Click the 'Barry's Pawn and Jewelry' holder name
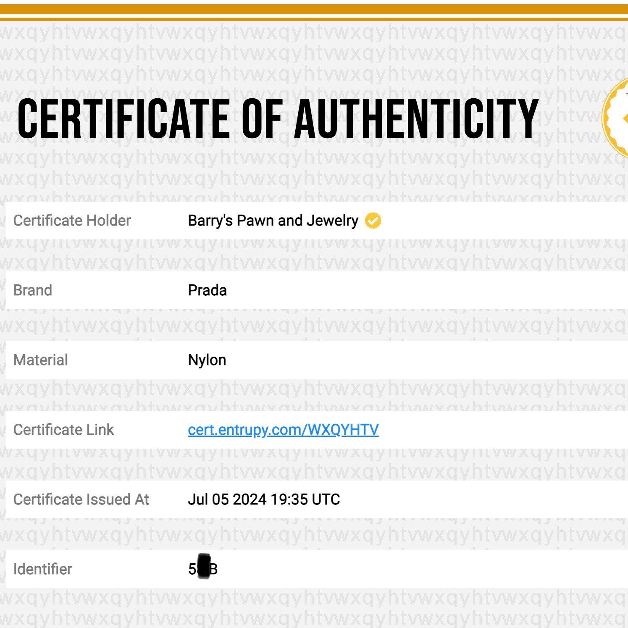628x628 pixels. (273, 221)
